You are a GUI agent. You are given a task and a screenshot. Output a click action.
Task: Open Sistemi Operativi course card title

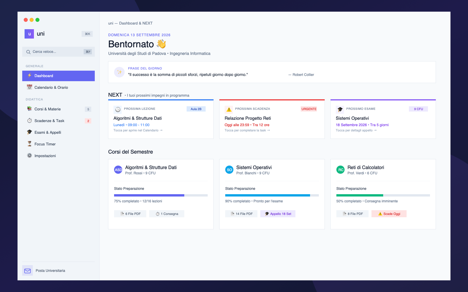coord(254,167)
